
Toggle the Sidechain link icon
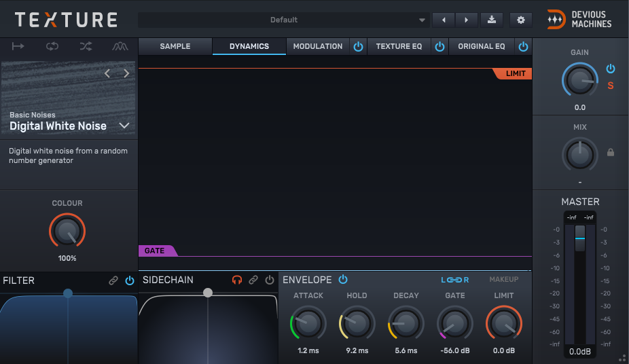253,280
